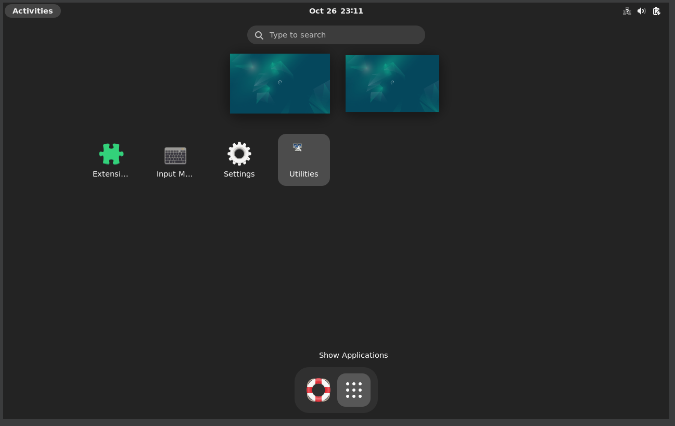The image size is (675, 426).
Task: Open the Extensions puzzle-piece icon
Action: pyautogui.click(x=111, y=154)
